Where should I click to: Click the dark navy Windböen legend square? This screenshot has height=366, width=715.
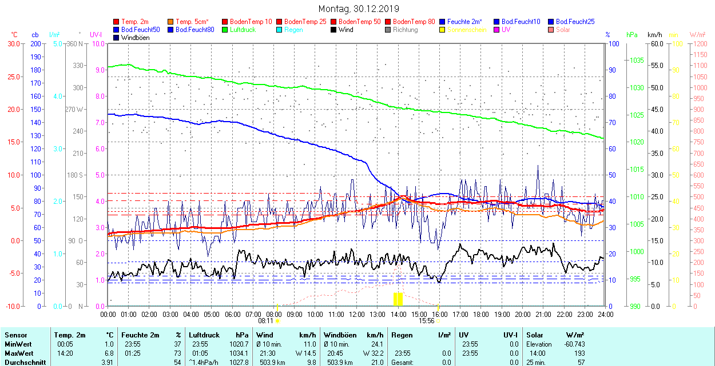[x=117, y=38]
